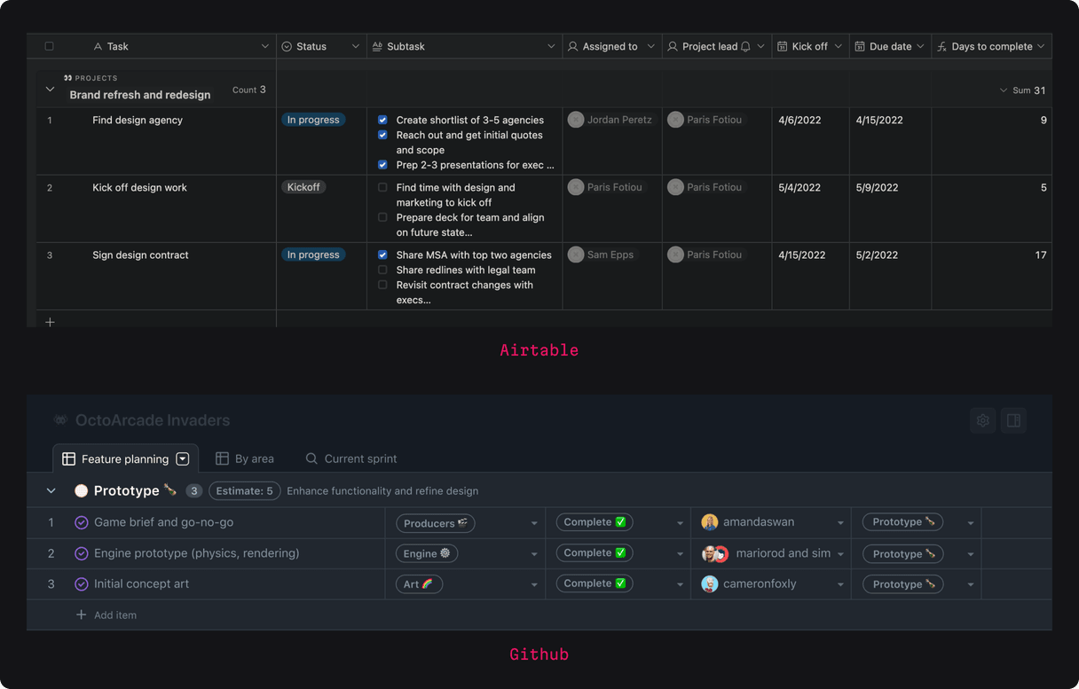Click the search icon on the Current sprint tab
Image resolution: width=1079 pixels, height=689 pixels.
click(x=311, y=458)
